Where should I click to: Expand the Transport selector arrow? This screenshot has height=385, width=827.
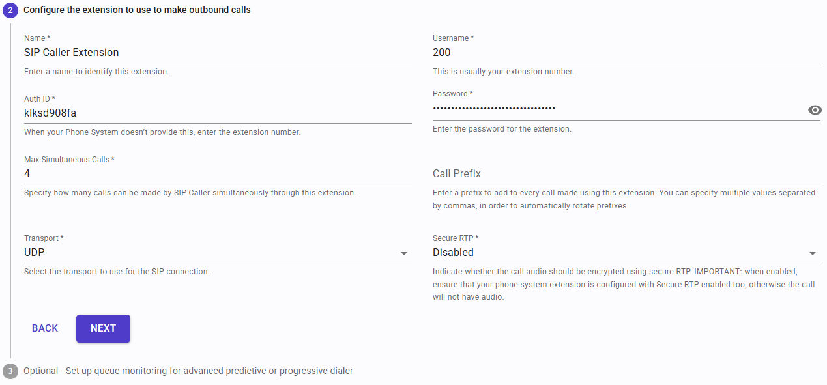tap(404, 253)
